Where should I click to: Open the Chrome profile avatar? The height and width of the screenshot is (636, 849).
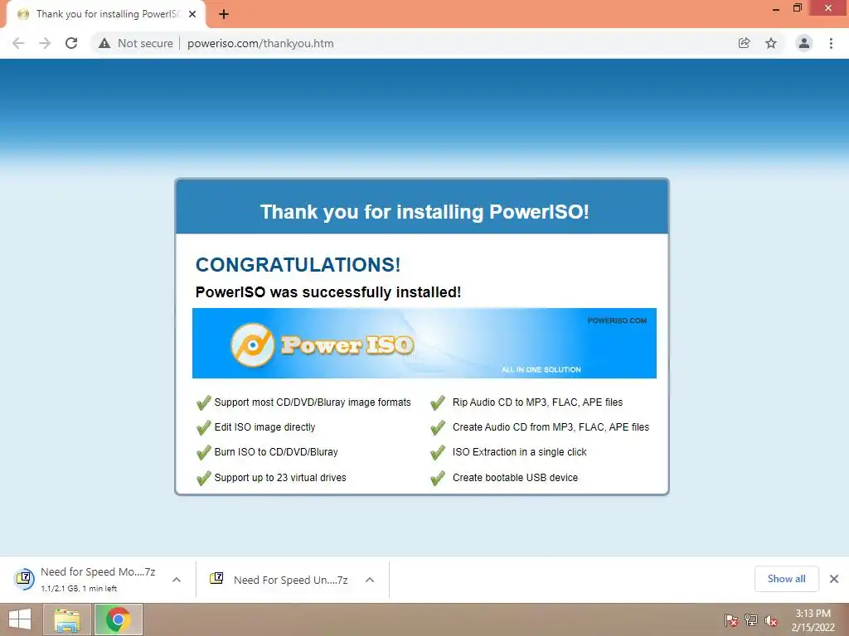(x=804, y=43)
